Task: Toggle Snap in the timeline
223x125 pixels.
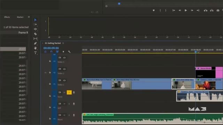Action: click(51, 52)
